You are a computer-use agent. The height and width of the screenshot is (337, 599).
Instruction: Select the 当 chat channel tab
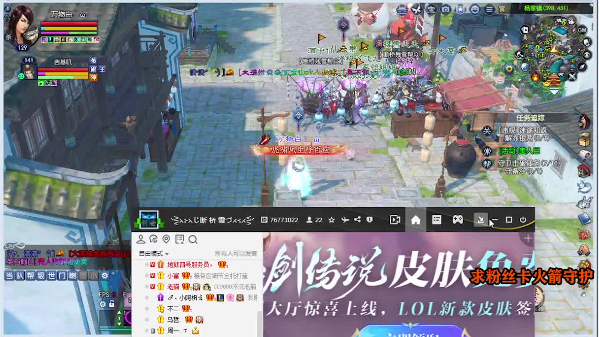tap(10, 276)
